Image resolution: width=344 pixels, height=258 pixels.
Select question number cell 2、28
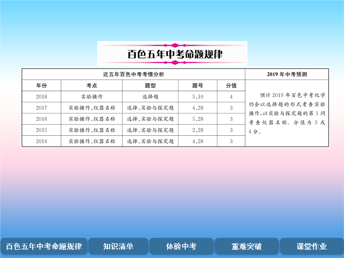tap(198, 130)
